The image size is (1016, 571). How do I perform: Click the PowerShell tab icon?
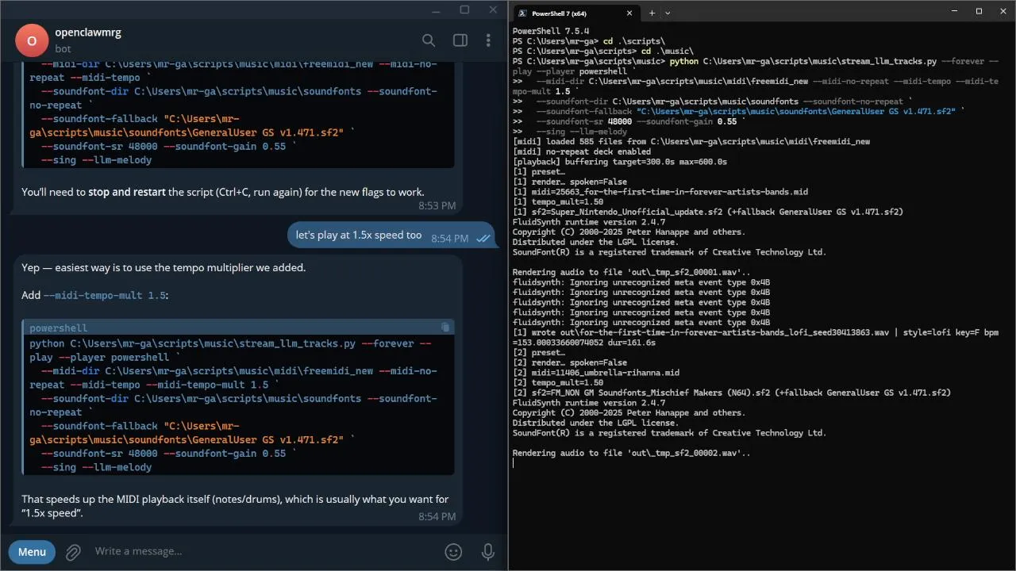point(522,13)
